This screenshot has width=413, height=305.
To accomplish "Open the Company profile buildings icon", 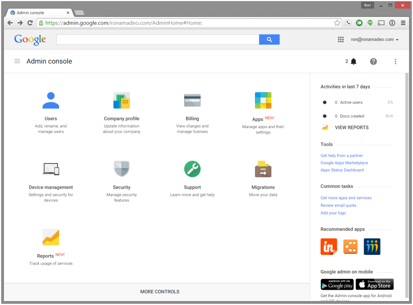I will pos(121,100).
